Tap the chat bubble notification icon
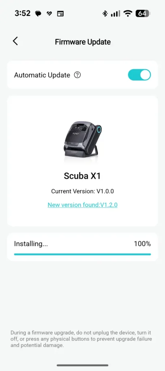This screenshot has height=371, width=165. 38,14
